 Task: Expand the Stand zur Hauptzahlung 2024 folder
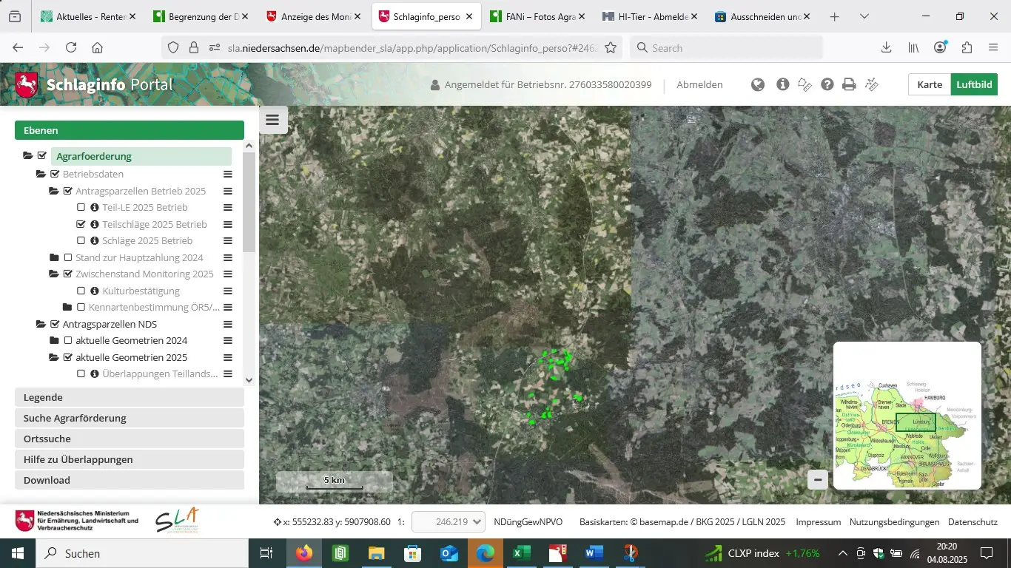[54, 258]
